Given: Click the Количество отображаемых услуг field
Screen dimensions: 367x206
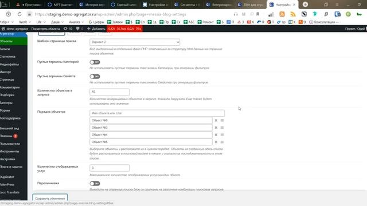Looking at the screenshot, I should click(110, 168).
